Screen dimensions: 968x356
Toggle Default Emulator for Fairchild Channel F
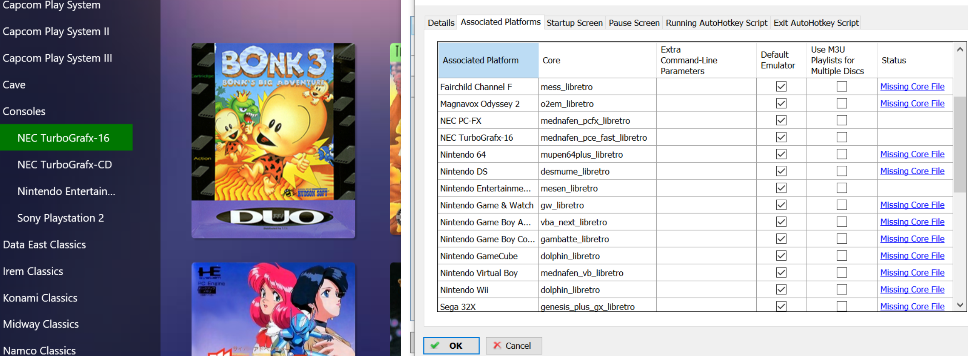coord(781,87)
